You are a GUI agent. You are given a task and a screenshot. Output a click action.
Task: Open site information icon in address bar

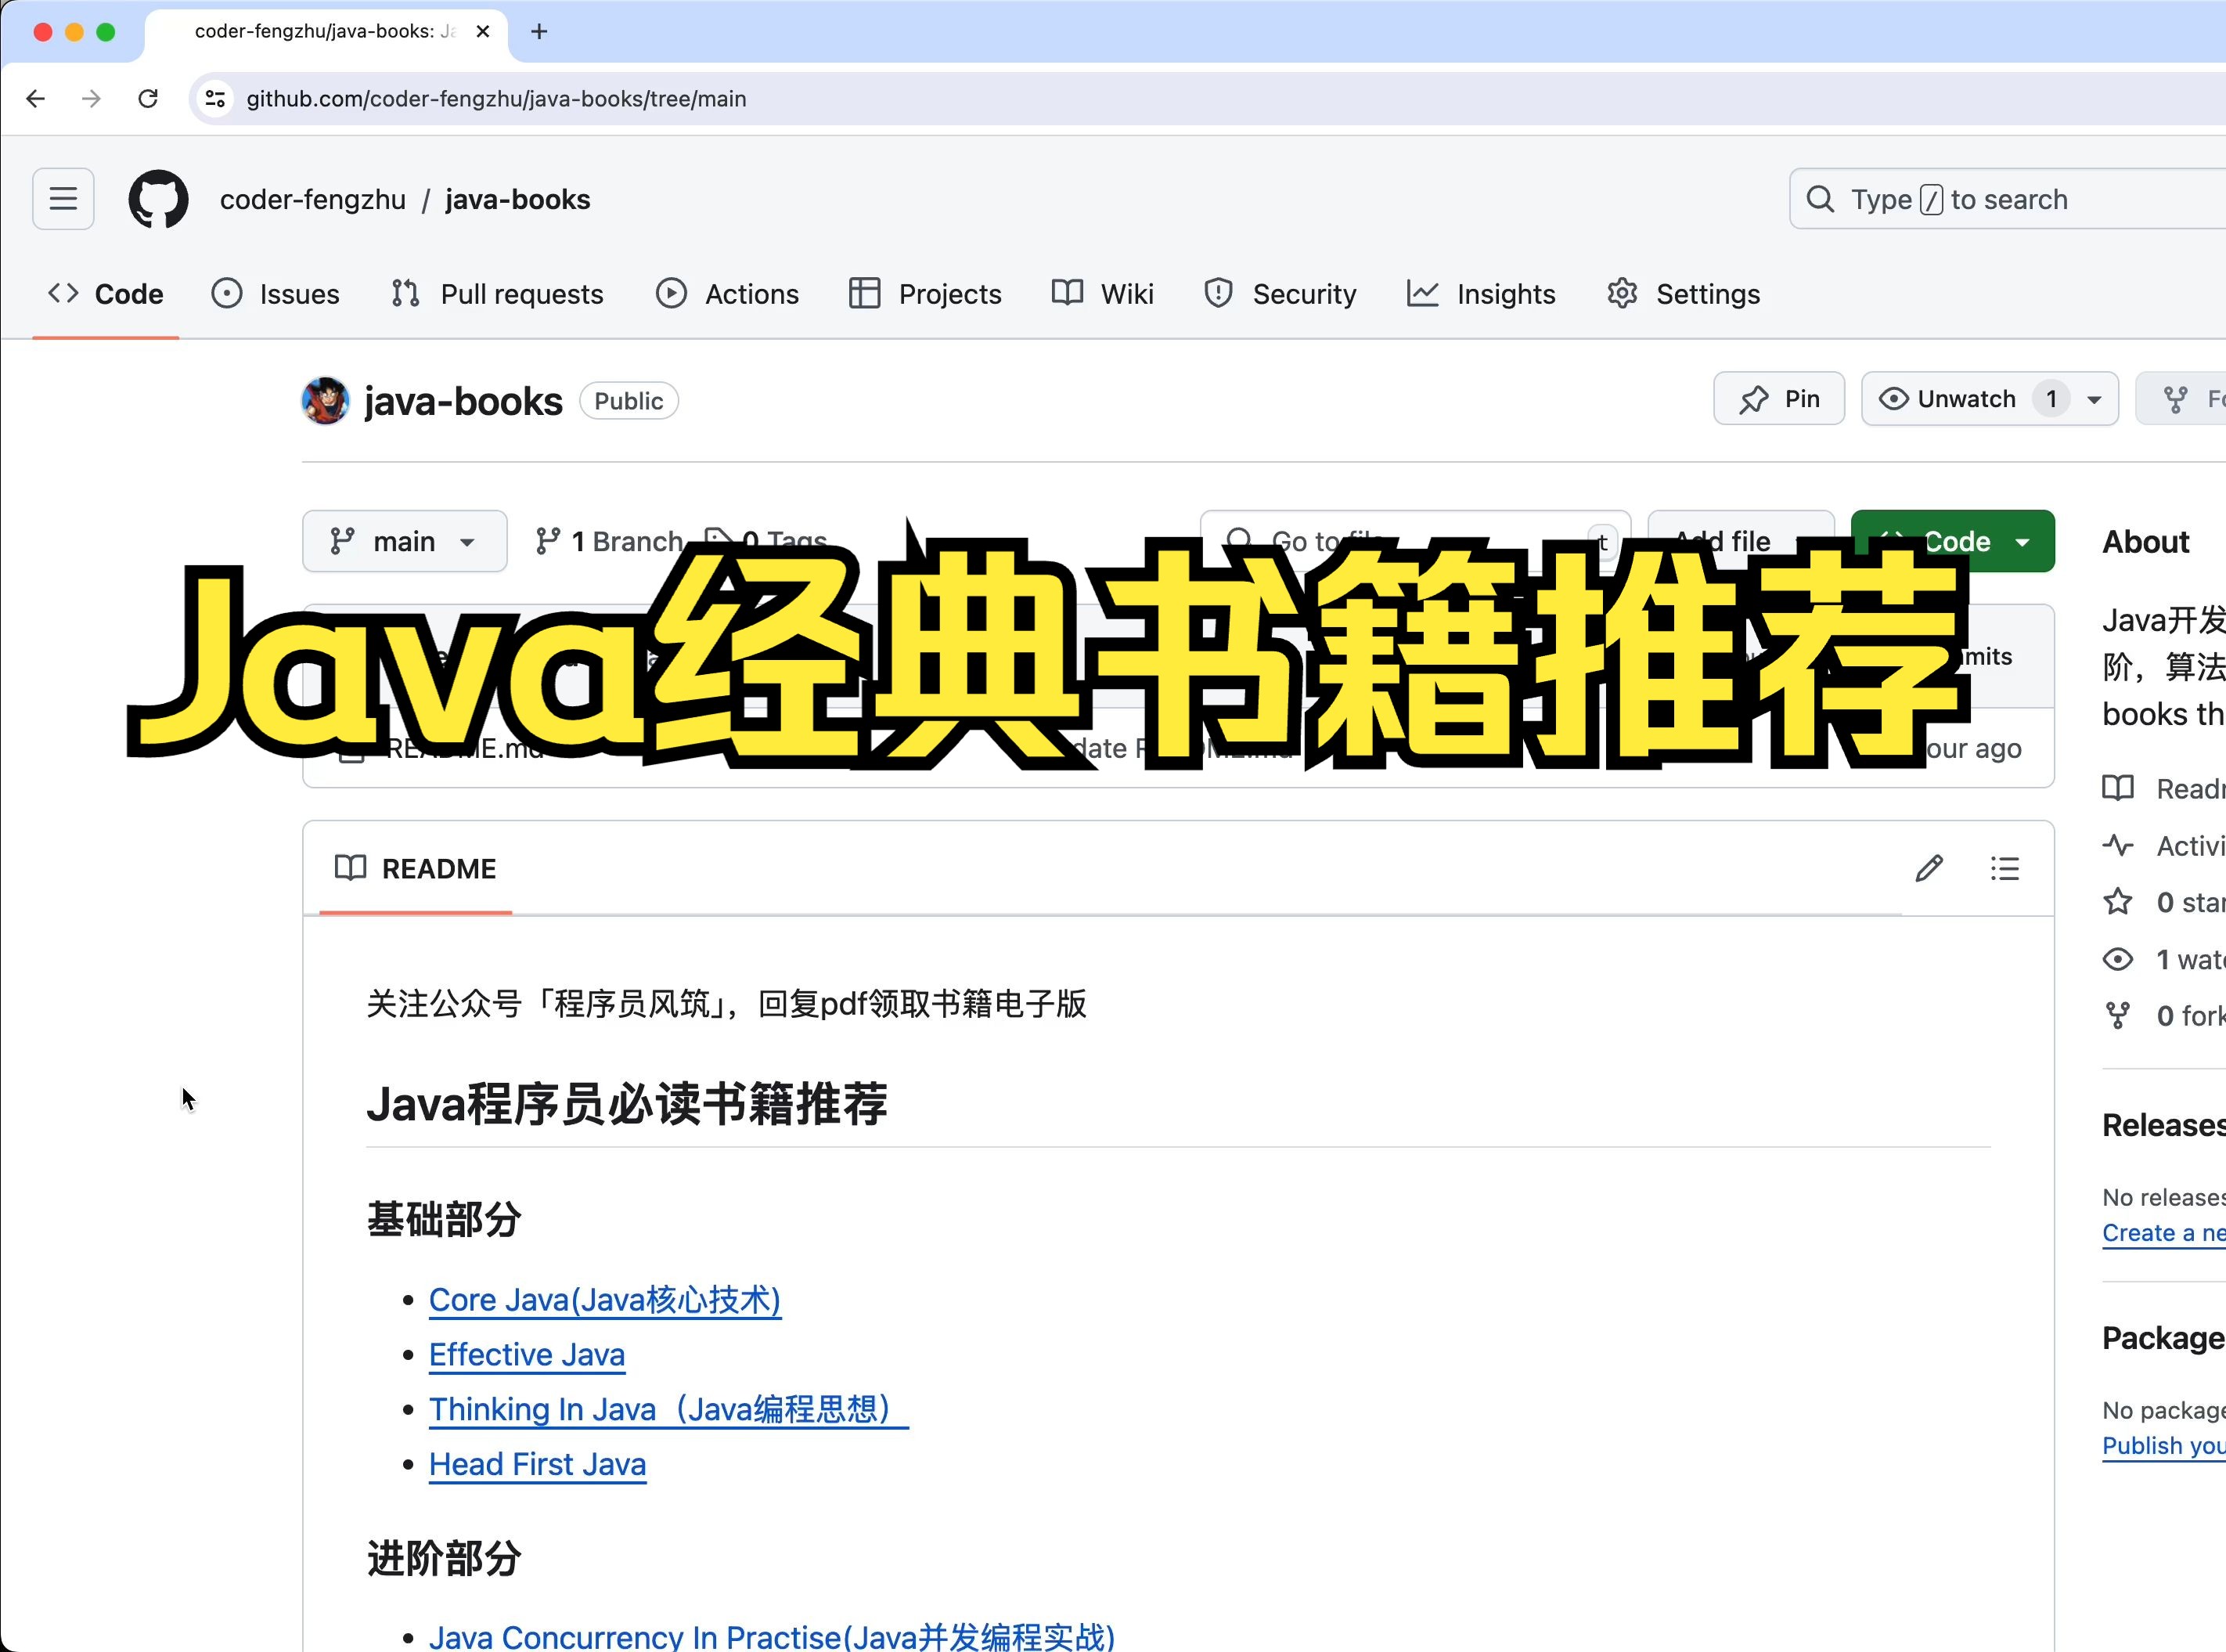tap(215, 98)
